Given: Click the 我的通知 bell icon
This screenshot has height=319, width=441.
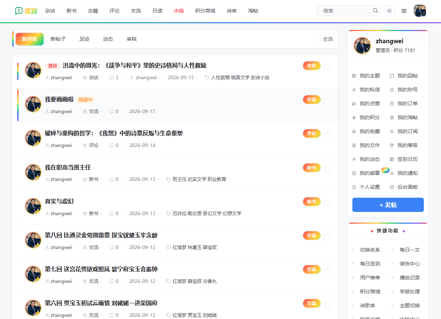Looking at the screenshot, I should pos(392,173).
